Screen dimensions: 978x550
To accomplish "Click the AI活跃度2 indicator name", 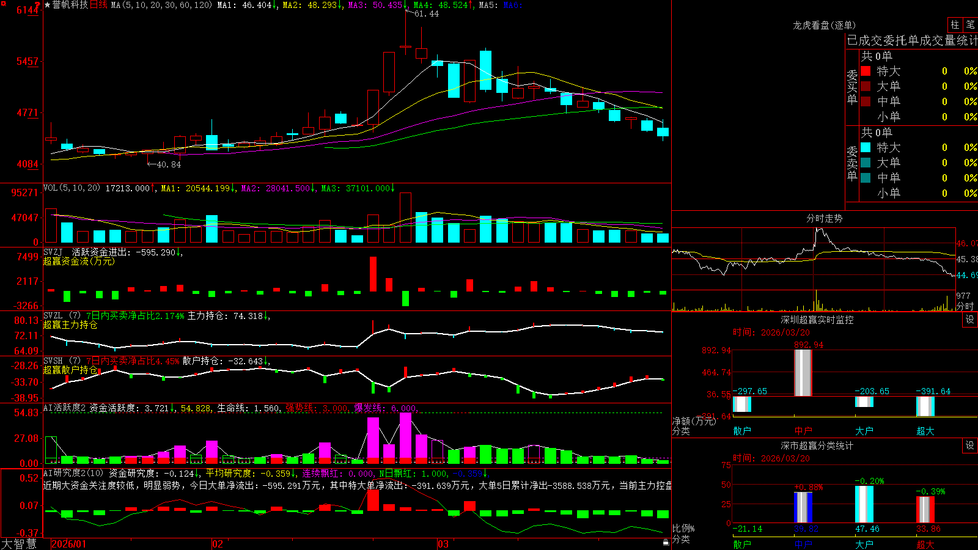I will (65, 408).
